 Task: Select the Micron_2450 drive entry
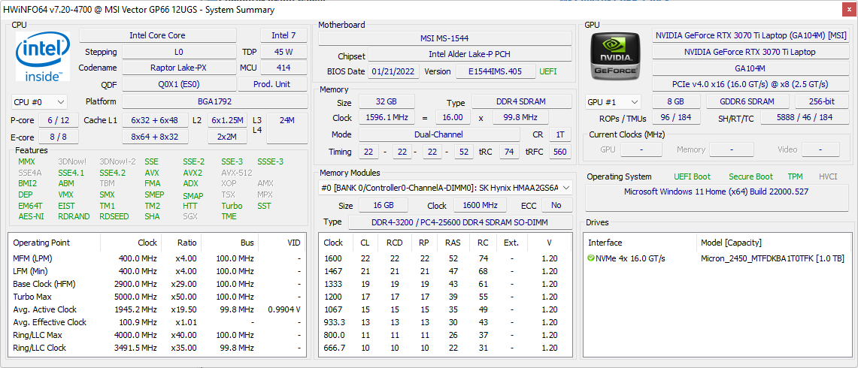click(x=772, y=258)
